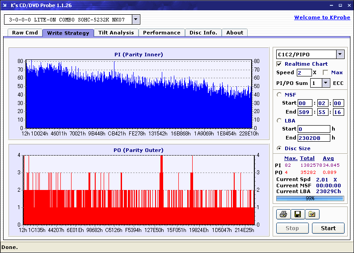Select the LBA radio button
354x253 pixels.
279,120
